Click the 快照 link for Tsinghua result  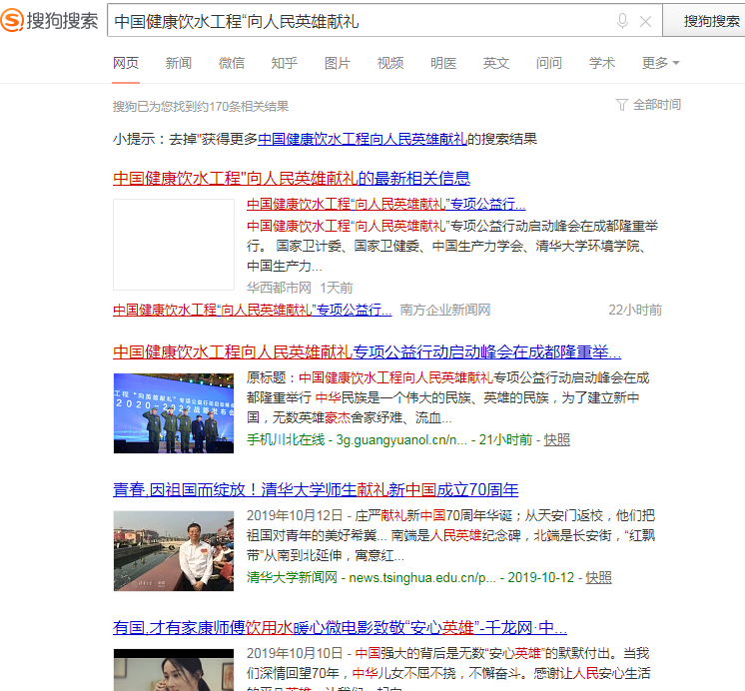pyautogui.click(x=598, y=577)
